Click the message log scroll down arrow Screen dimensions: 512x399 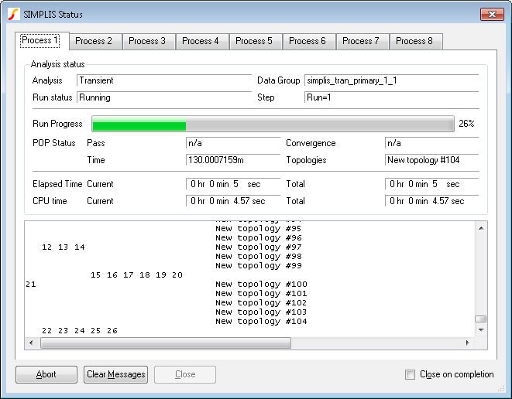click(481, 330)
